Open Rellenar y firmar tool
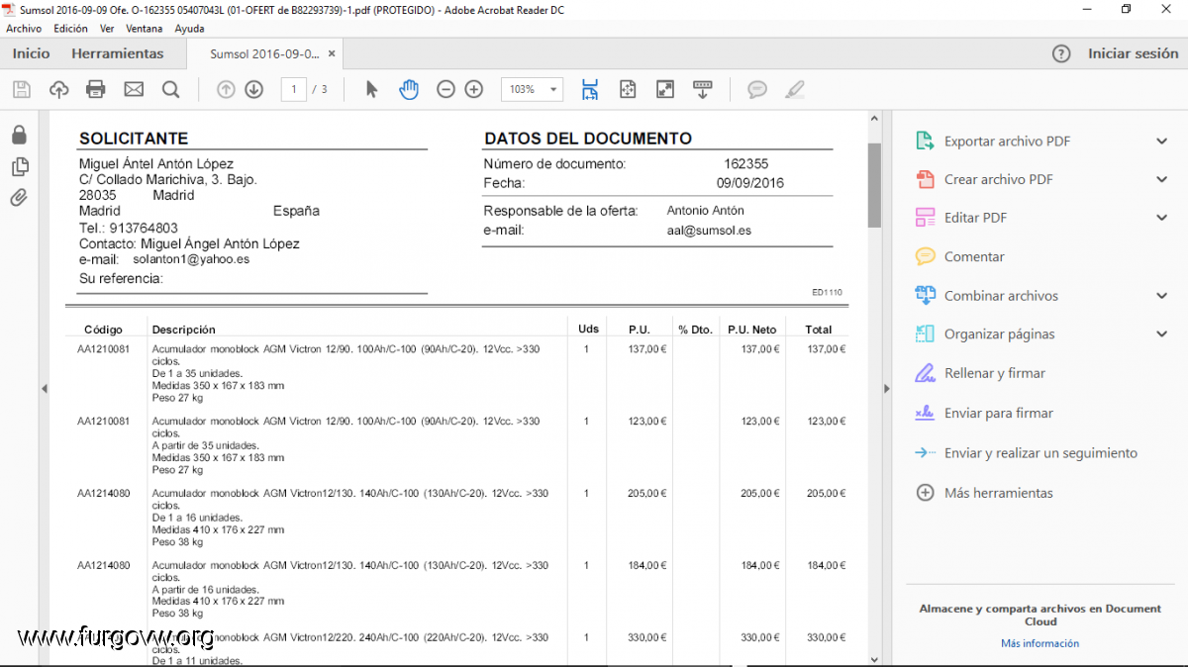Screen dimensions: 1188x667 tap(995, 374)
